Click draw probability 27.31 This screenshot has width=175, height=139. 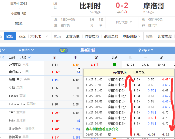point(146,65)
